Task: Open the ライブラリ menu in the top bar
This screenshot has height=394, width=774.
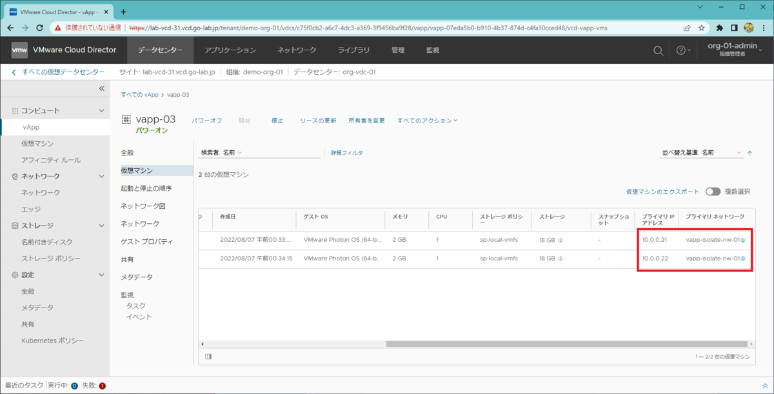Action: (352, 50)
